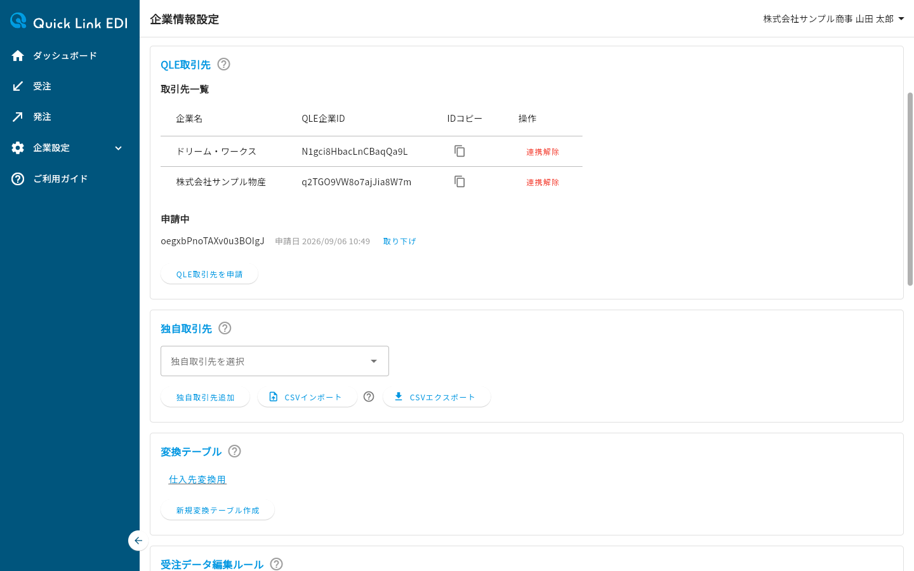Click the 受注 incoming arrow icon
914x571 pixels.
(18, 86)
